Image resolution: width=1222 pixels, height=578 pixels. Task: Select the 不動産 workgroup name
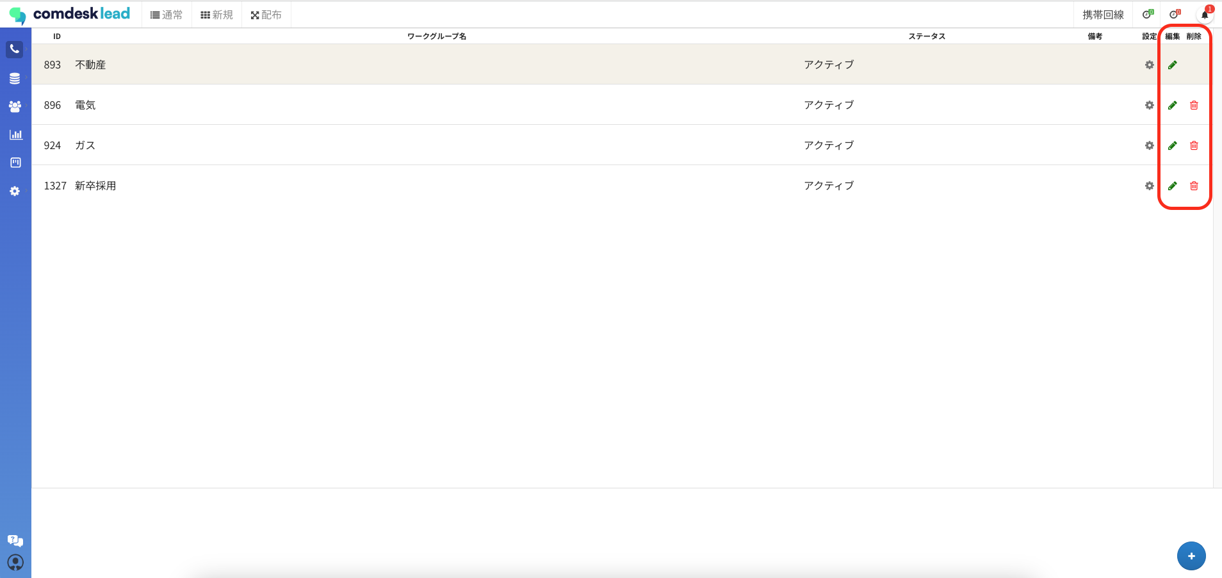tap(90, 65)
